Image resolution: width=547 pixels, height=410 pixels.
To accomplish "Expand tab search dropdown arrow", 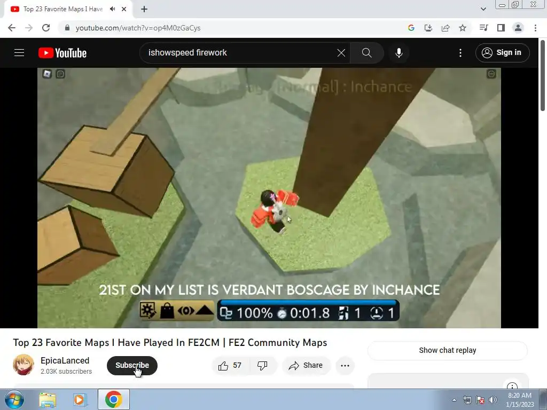I will pyautogui.click(x=483, y=9).
